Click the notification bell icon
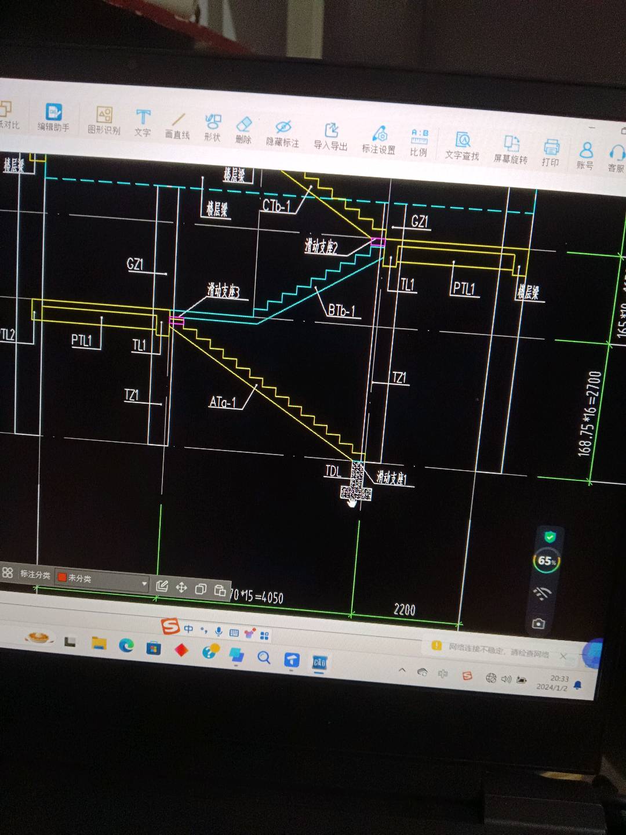 (577, 685)
